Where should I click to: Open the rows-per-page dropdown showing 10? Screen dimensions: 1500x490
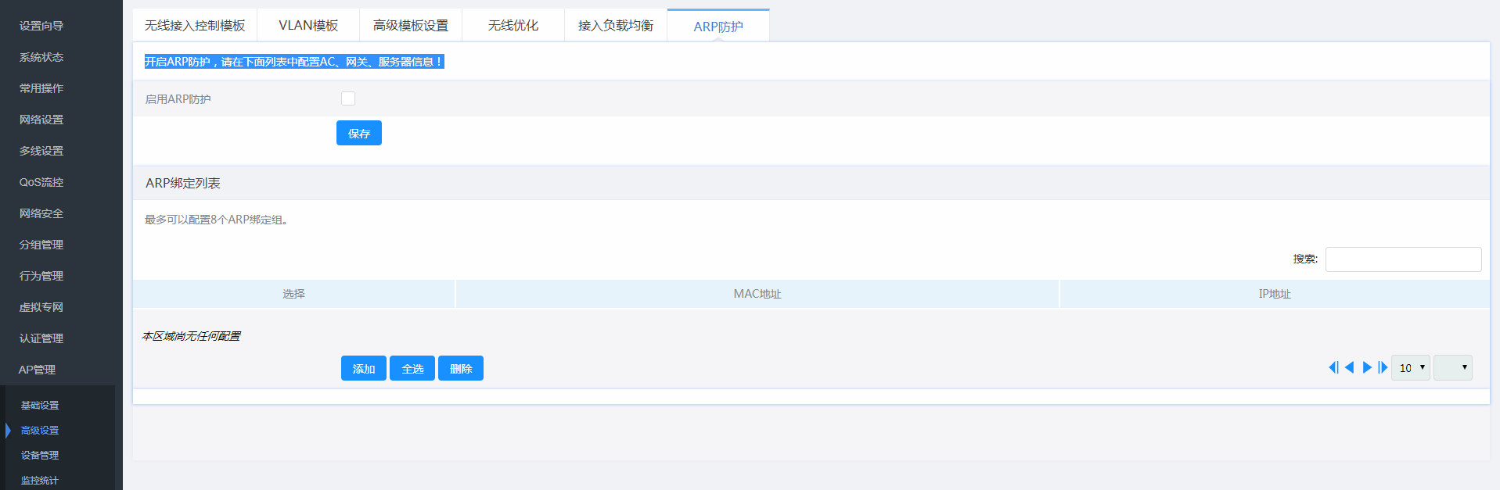[1411, 368]
